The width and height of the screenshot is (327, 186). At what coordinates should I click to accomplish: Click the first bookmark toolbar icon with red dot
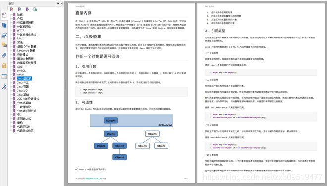click(12, 9)
